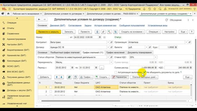
Task: Show the Dt/Kt postings icon
Action: [109, 32]
